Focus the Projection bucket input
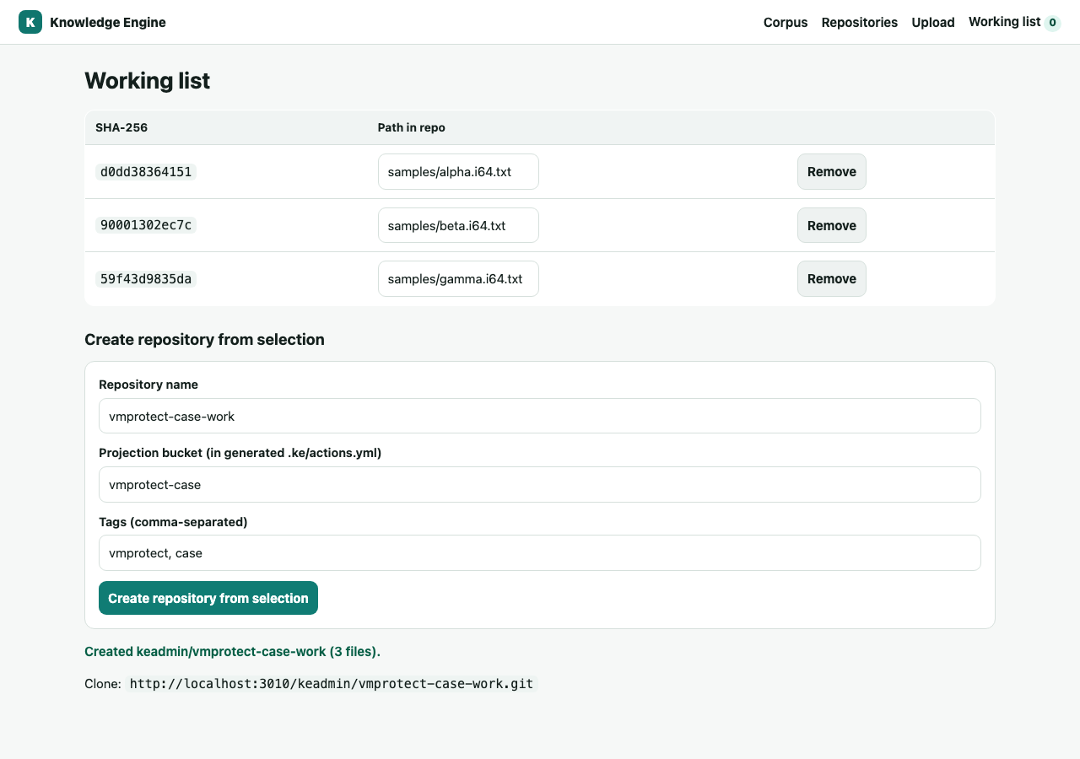Image resolution: width=1080 pixels, height=759 pixels. 540,485
